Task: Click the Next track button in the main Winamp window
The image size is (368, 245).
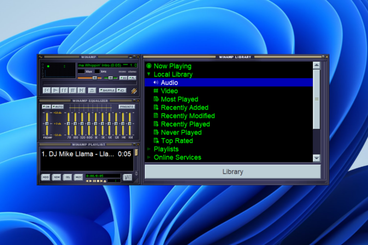Action: pyautogui.click(x=81, y=90)
